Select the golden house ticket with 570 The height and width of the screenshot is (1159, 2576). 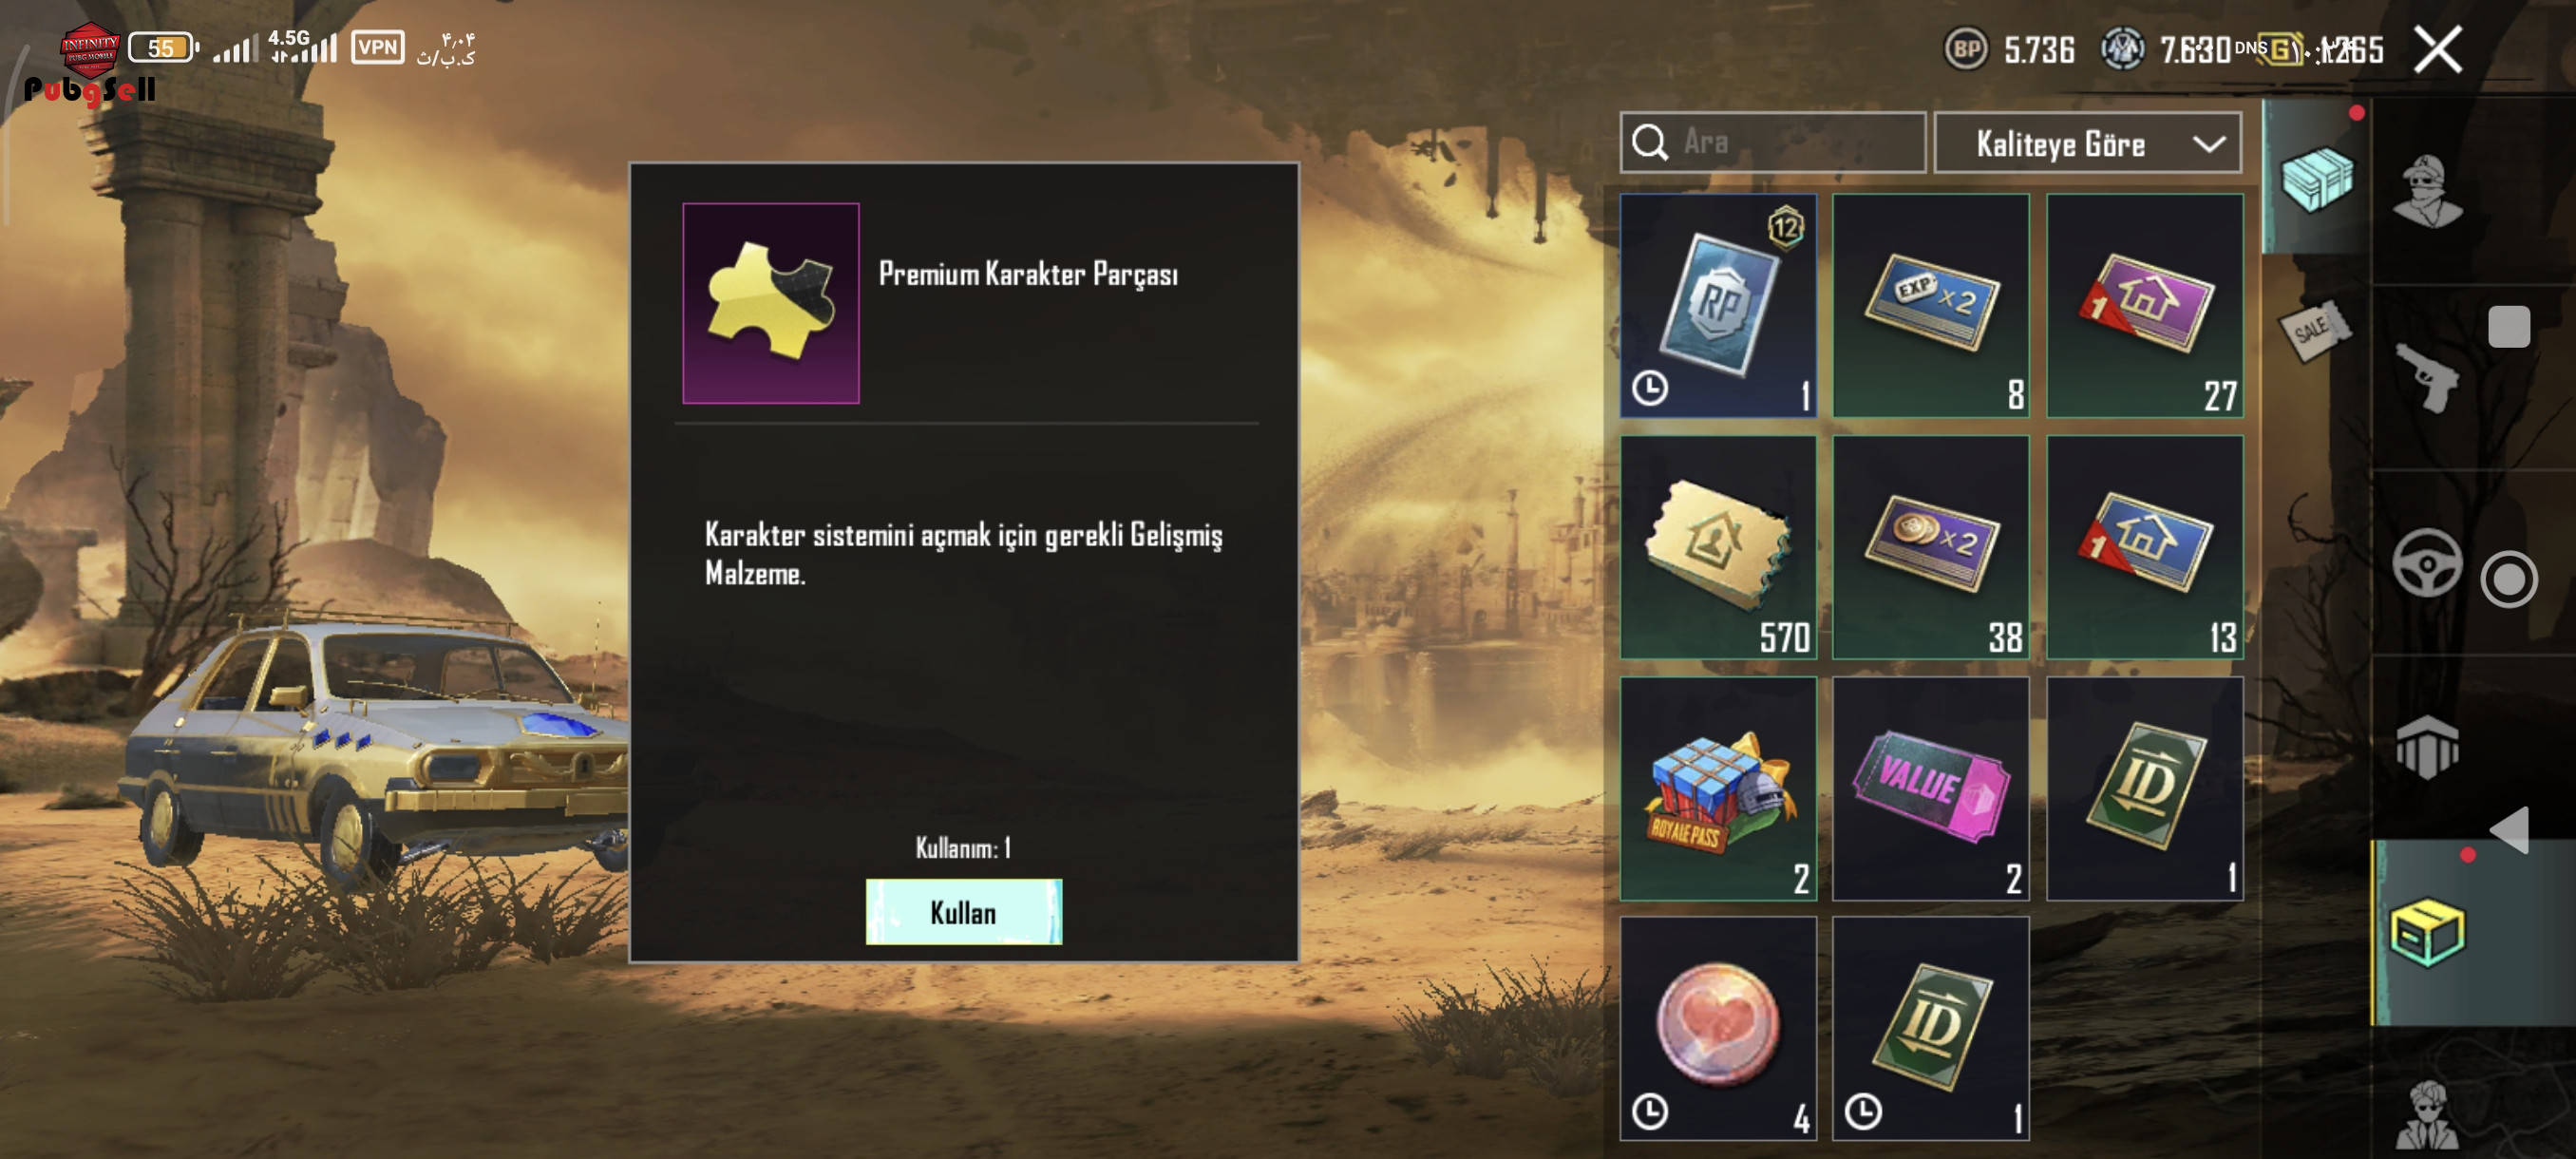pos(1718,547)
